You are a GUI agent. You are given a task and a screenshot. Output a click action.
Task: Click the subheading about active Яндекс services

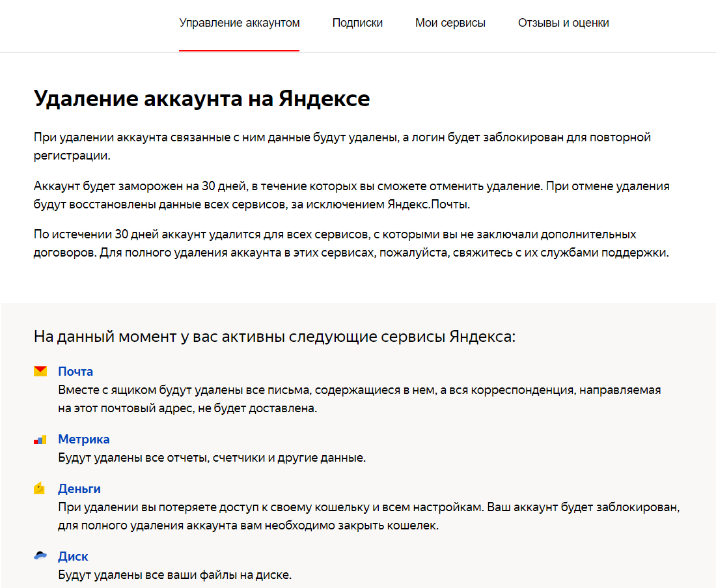pos(275,337)
